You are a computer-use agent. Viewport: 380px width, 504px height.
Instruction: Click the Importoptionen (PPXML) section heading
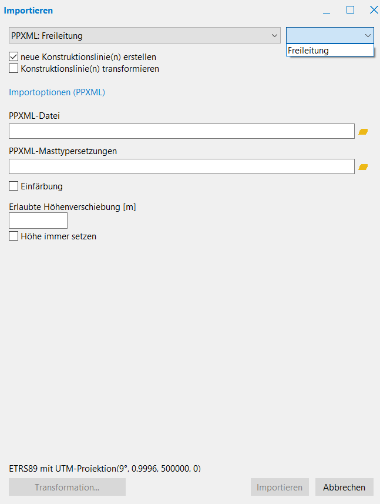point(57,92)
